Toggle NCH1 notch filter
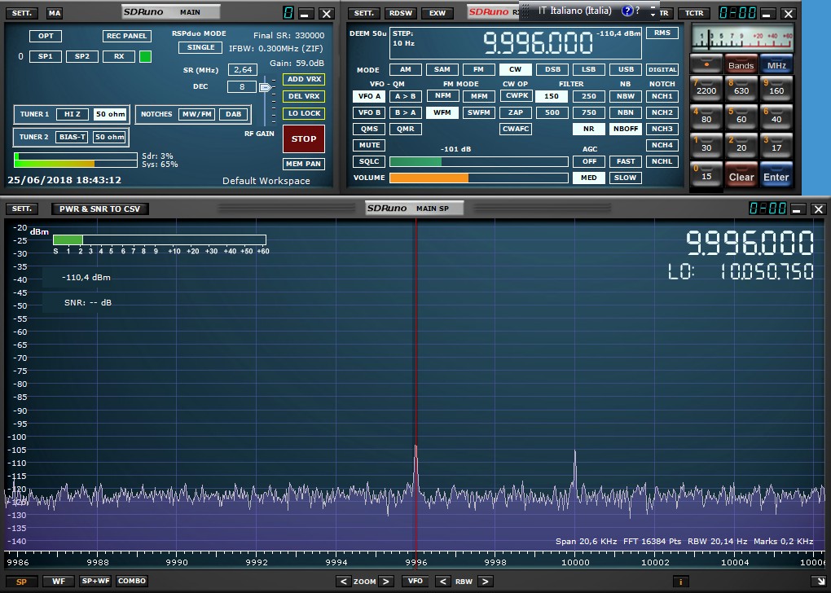This screenshot has width=831, height=593. tap(662, 96)
